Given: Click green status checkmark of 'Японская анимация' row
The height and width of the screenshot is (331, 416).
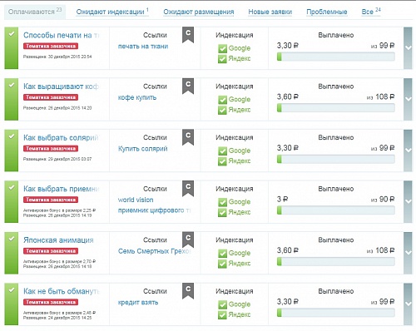Looking at the screenshot, I should [x=12, y=239].
